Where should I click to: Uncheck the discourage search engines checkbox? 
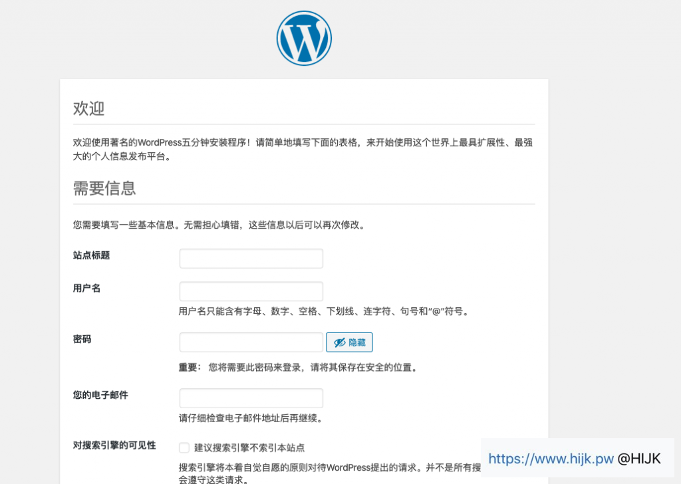[184, 448]
